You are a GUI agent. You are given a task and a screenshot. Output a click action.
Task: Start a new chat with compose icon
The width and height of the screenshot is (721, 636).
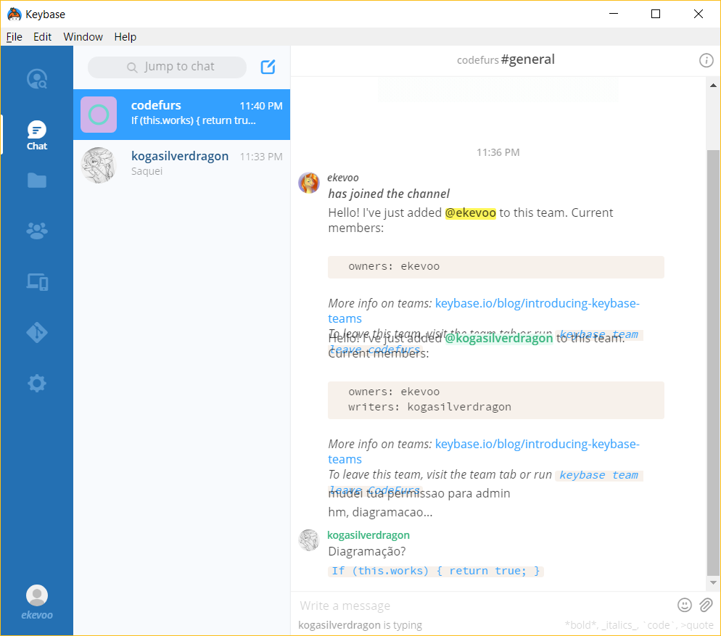coord(268,67)
